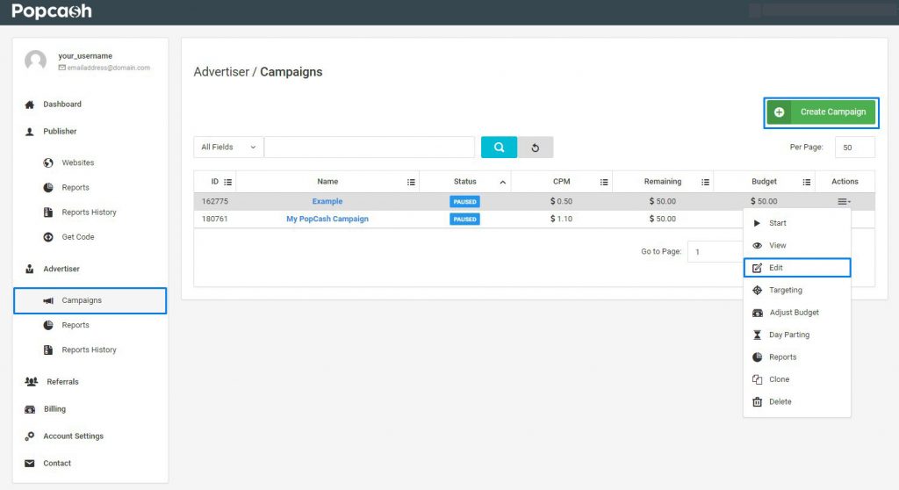The width and height of the screenshot is (899, 490).
Task: Click PAUSED badge of My PopCash Campaign
Action: (465, 220)
